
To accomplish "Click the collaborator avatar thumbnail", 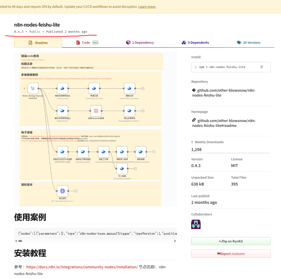I will pos(196,224).
